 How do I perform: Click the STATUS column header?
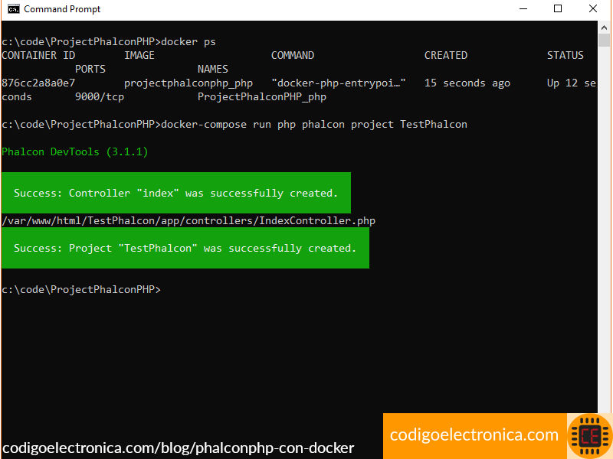(565, 55)
